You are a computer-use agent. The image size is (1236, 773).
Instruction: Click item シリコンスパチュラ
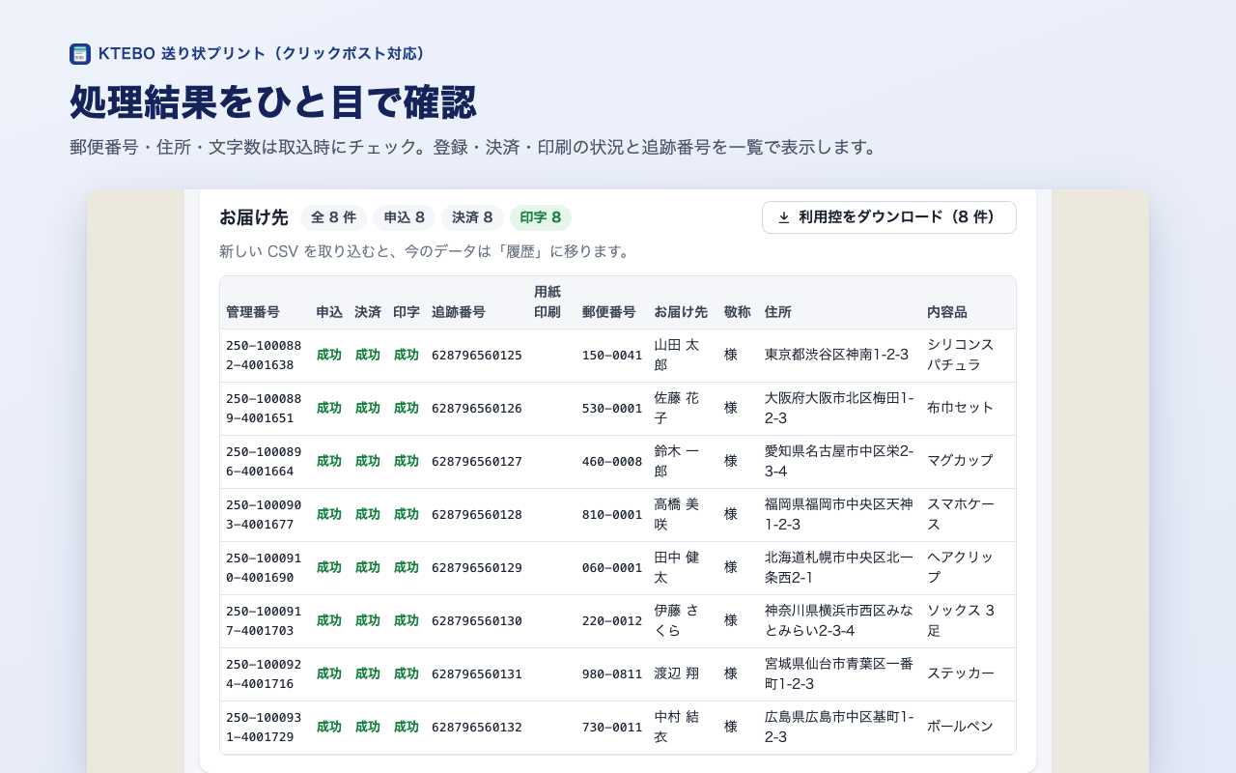[x=961, y=355]
